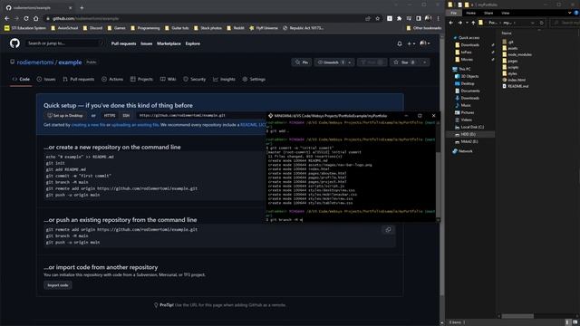The height and width of the screenshot is (326, 580).
Task: Open the Reddit bookmark folder
Action: point(236,28)
